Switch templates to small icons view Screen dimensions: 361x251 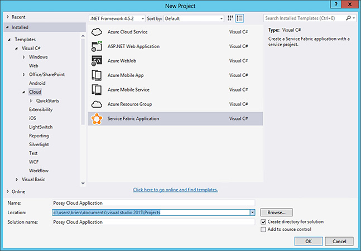click(230, 18)
